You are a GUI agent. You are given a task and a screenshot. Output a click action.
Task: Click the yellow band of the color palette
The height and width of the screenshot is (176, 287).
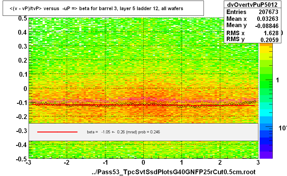coord(266,49)
